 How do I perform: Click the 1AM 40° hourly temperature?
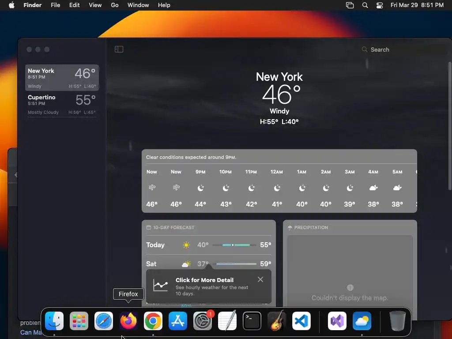click(x=301, y=204)
